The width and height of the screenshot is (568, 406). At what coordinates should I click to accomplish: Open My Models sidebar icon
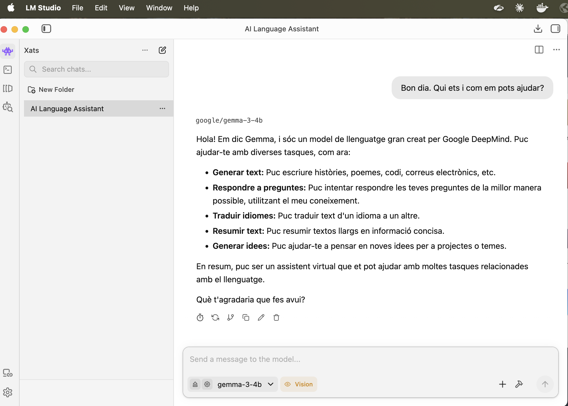coord(8,88)
